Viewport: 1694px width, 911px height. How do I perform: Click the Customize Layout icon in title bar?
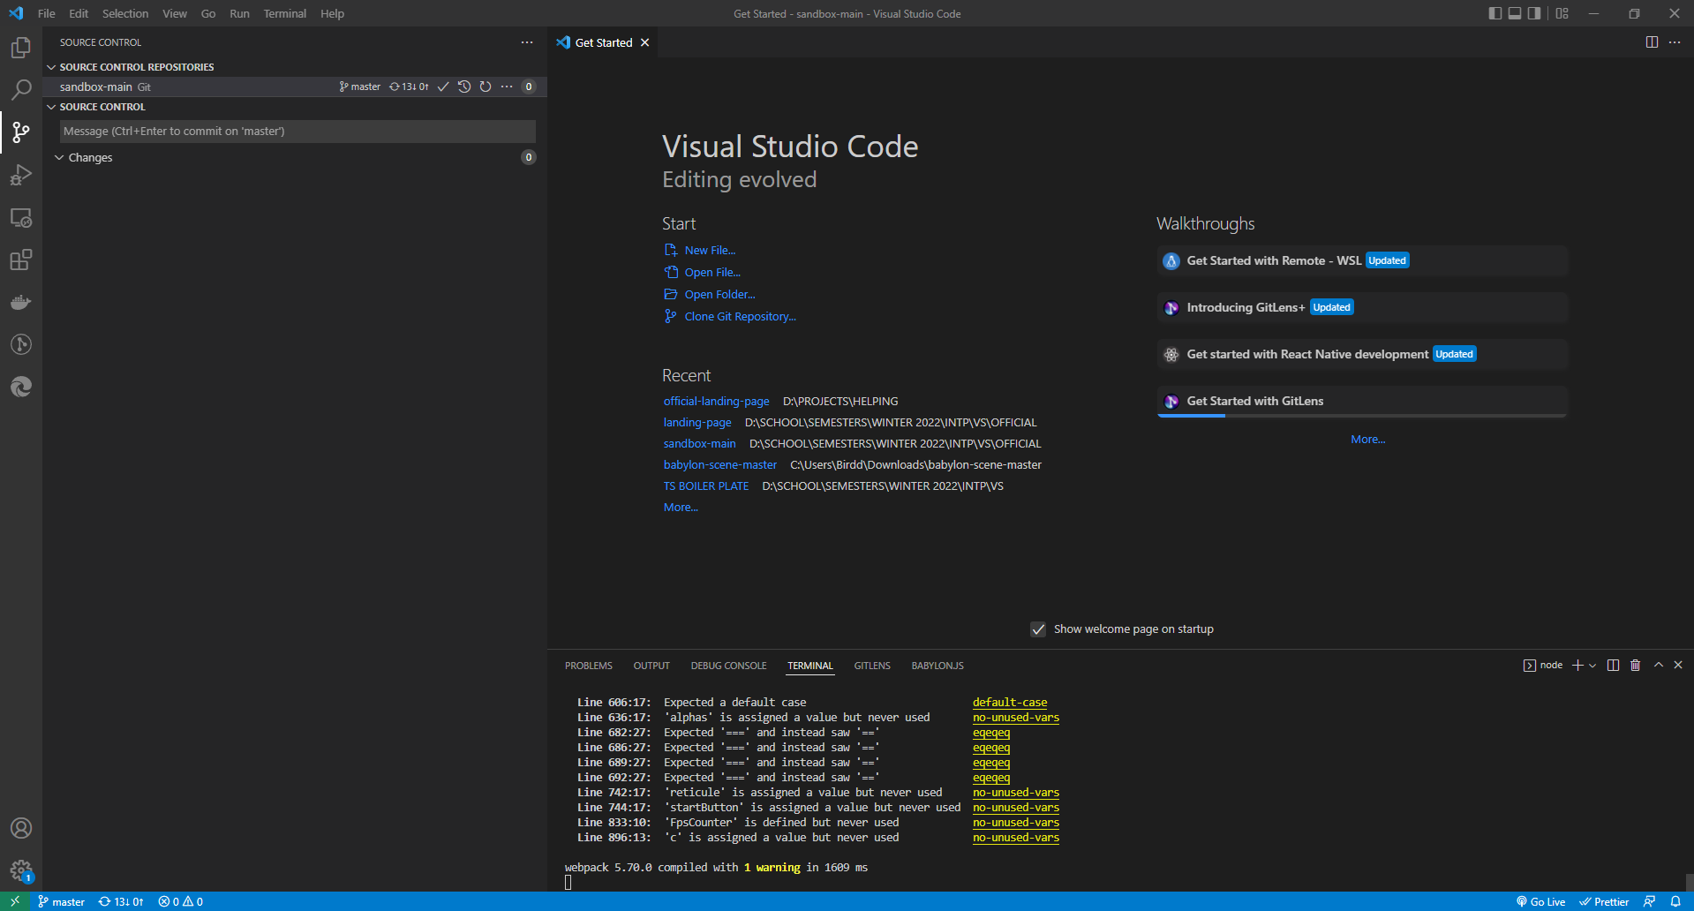click(x=1562, y=13)
